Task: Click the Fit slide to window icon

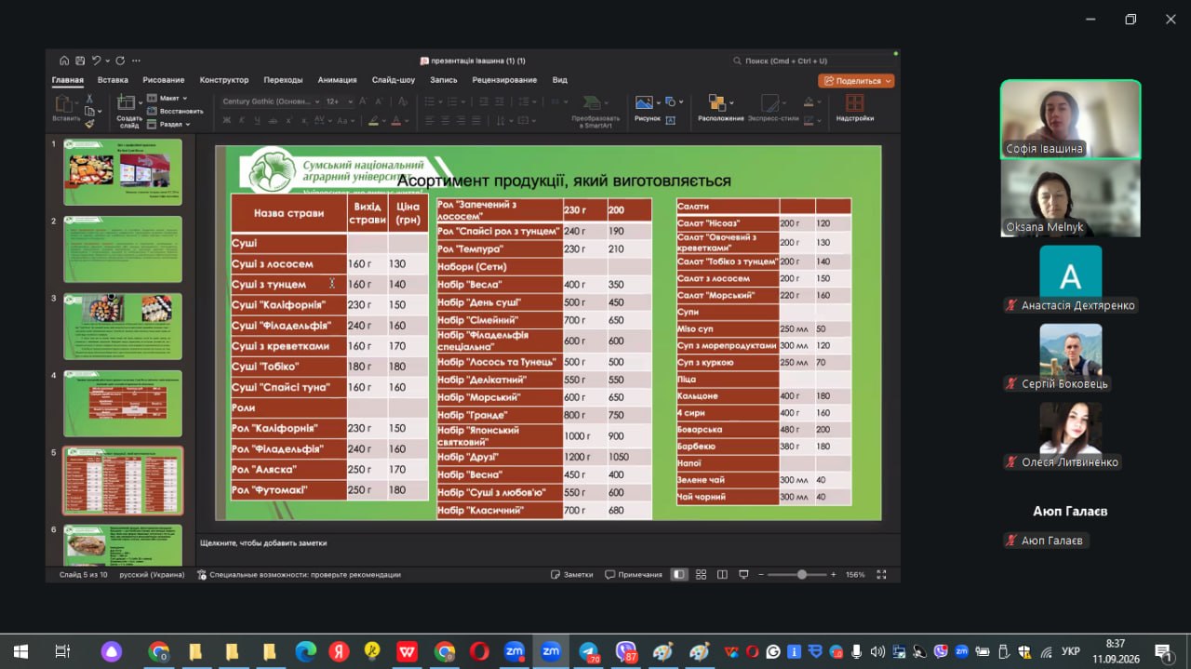Action: click(x=880, y=574)
